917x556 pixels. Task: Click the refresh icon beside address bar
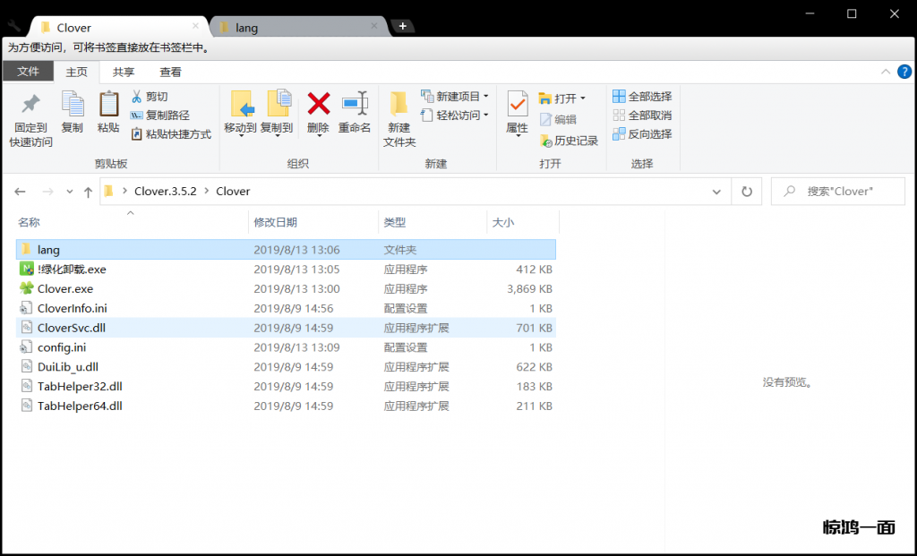pyautogui.click(x=746, y=191)
